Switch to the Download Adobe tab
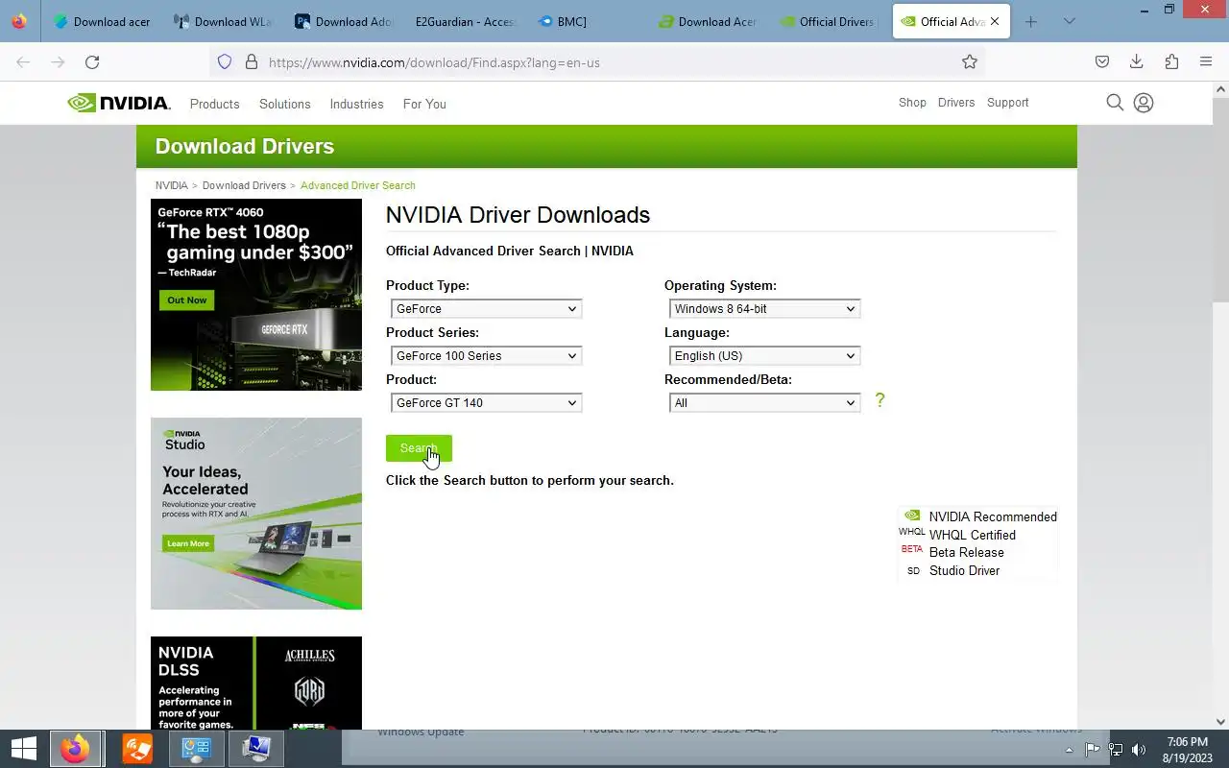Viewport: 1229px width, 768px height. pos(344,21)
